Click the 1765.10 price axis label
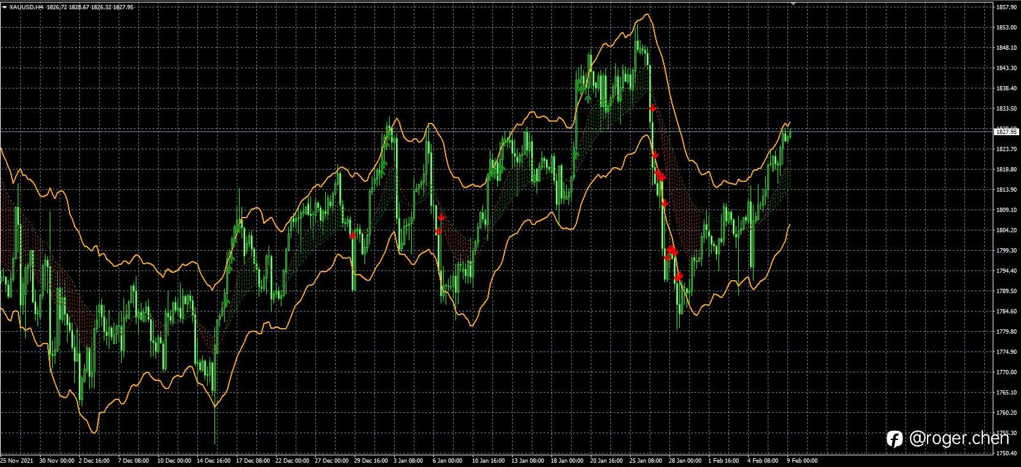 pyautogui.click(x=1006, y=393)
